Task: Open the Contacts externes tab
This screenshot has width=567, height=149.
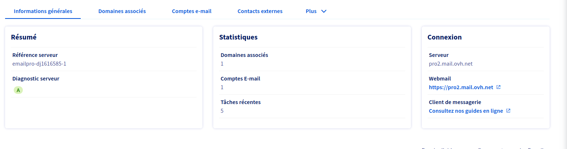Action: point(260,11)
